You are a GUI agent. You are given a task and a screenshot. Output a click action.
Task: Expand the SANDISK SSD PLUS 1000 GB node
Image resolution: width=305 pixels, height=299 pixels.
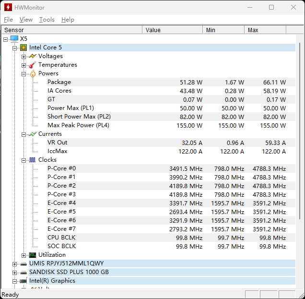pos(15,273)
